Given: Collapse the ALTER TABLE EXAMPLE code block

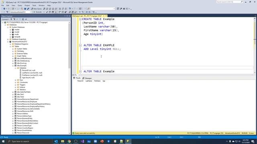Looking at the screenshot, I should (80, 45).
